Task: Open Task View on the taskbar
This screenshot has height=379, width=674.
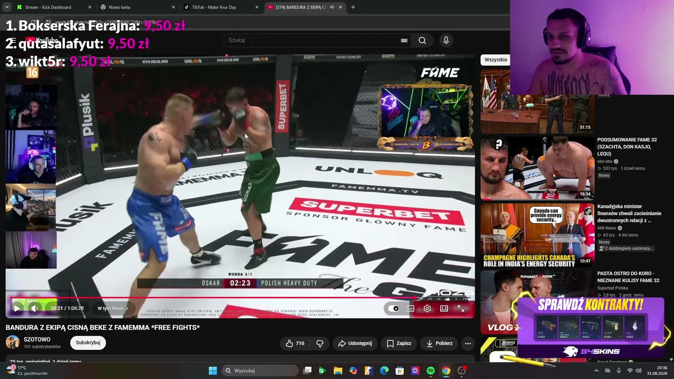Action: pos(308,371)
